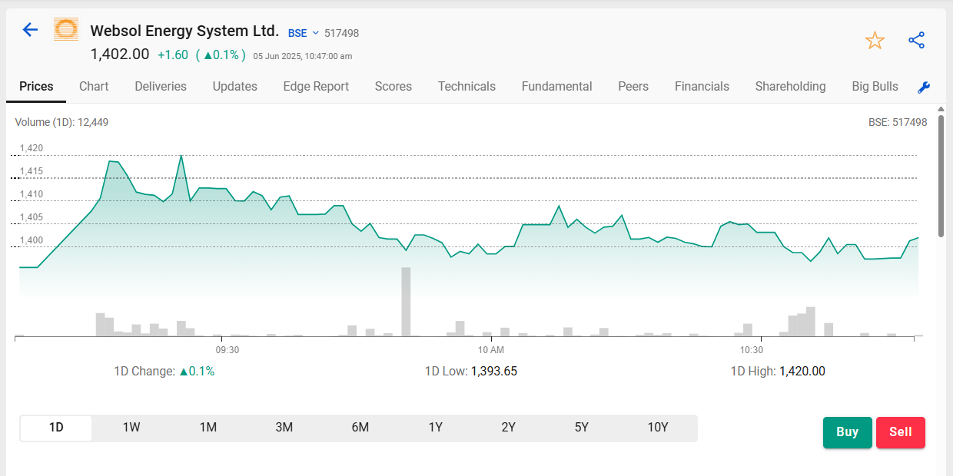
Task: Click the Websol Energy company logo
Action: [x=66, y=30]
